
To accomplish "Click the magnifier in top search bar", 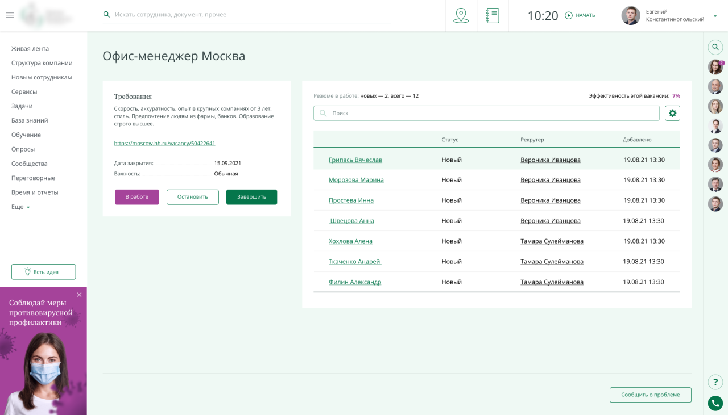I will pyautogui.click(x=106, y=15).
